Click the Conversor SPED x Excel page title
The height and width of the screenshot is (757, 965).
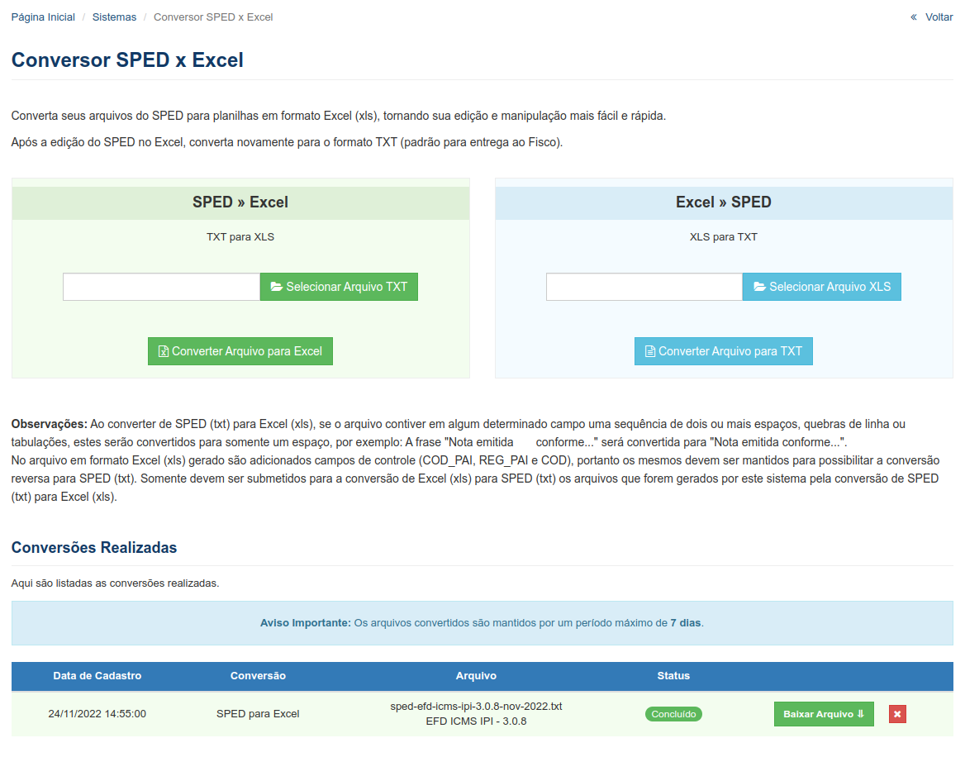[127, 60]
